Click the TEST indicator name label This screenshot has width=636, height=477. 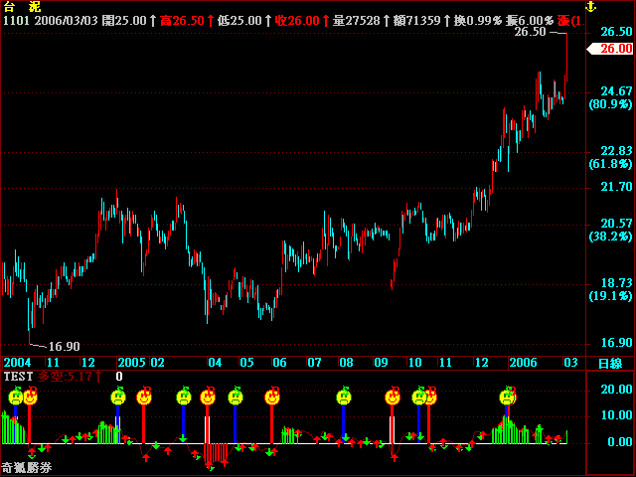[18, 377]
